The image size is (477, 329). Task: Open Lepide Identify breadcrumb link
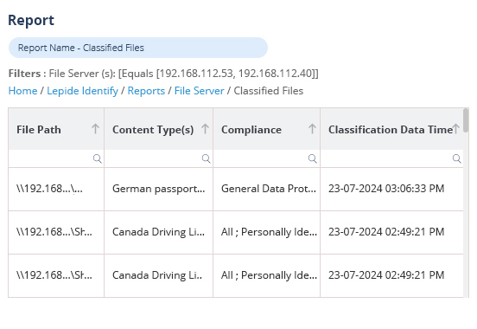[x=82, y=91]
